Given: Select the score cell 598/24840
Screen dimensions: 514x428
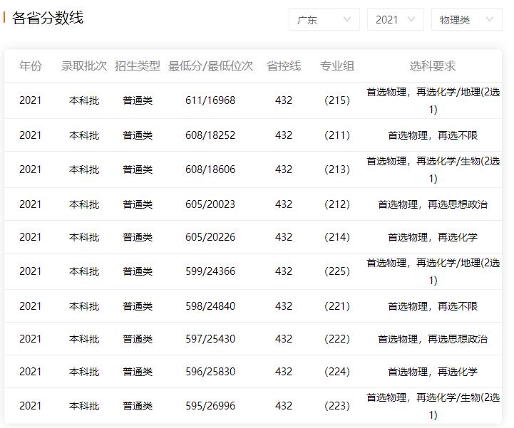Looking at the screenshot, I should click(210, 306).
